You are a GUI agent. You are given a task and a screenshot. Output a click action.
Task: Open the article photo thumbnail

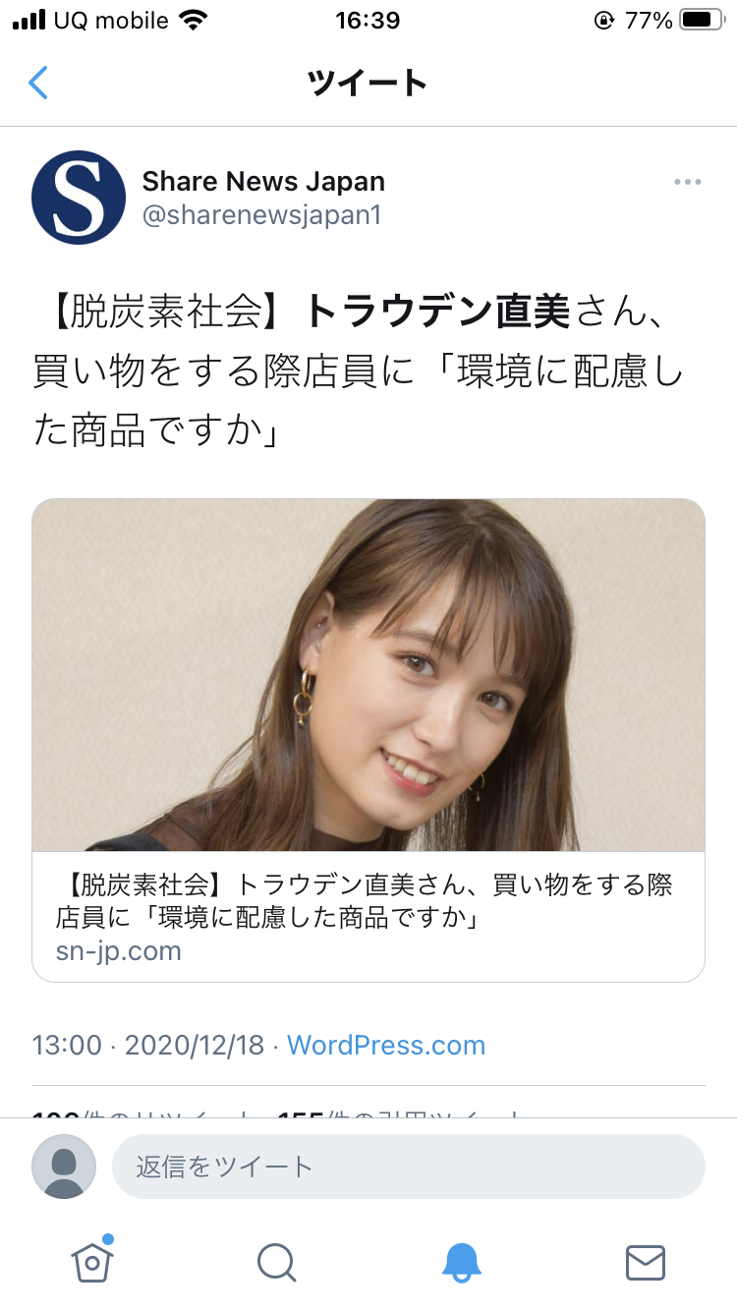tap(368, 675)
